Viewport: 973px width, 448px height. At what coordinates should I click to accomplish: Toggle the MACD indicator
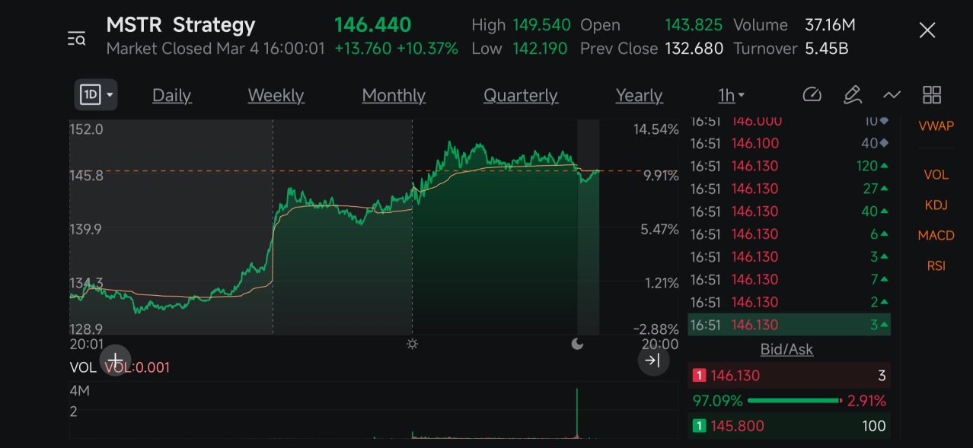[936, 235]
